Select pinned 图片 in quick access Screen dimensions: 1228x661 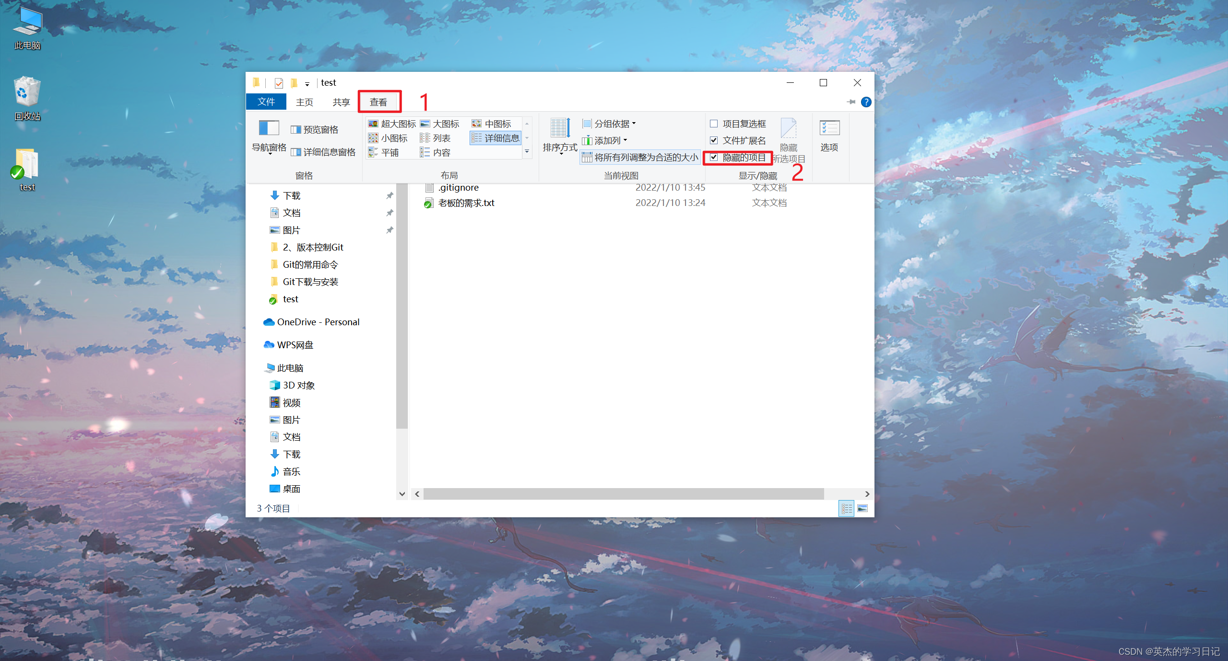click(285, 230)
